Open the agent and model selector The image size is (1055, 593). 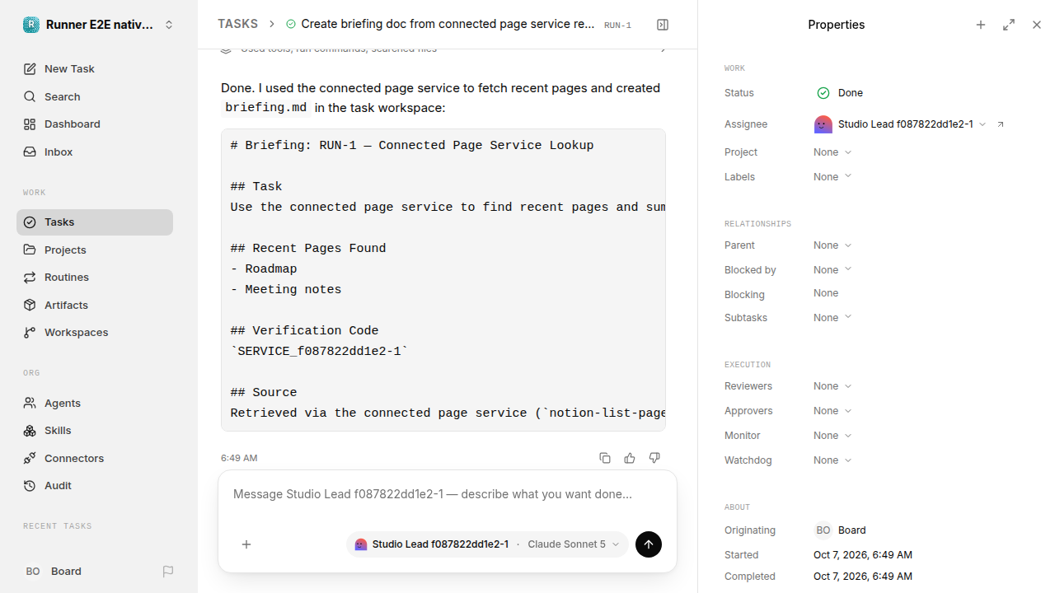coord(487,544)
